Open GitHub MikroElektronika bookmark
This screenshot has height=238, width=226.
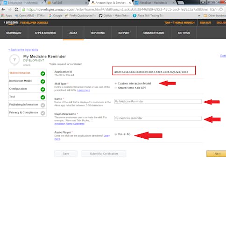[x=114, y=15]
